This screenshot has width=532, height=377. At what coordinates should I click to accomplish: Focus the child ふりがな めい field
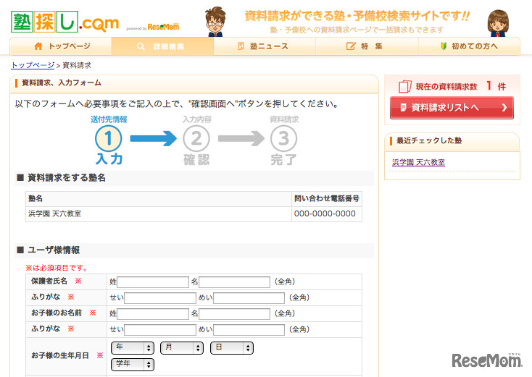point(249,329)
